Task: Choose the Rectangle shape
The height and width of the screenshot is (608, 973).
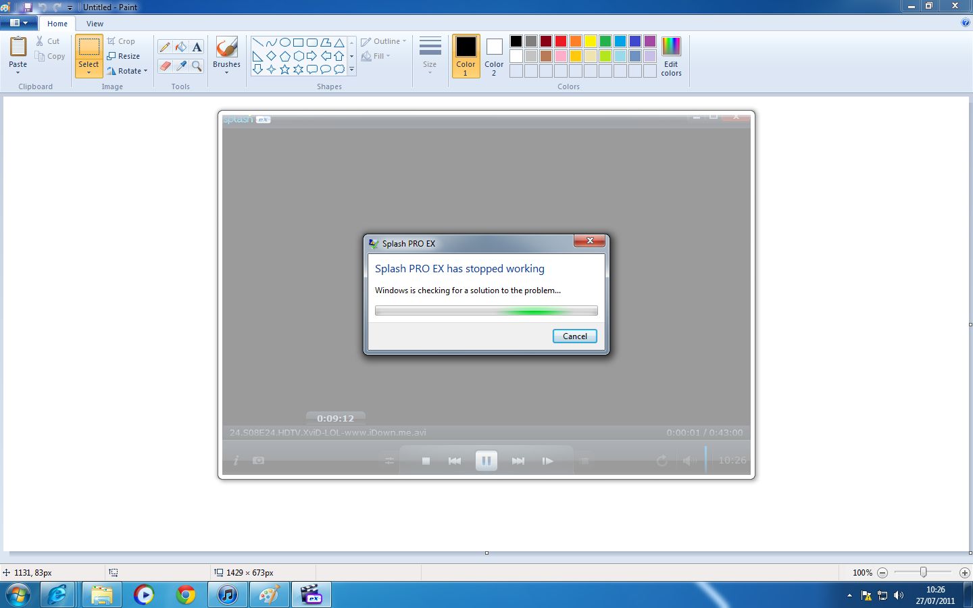Action: 299,43
